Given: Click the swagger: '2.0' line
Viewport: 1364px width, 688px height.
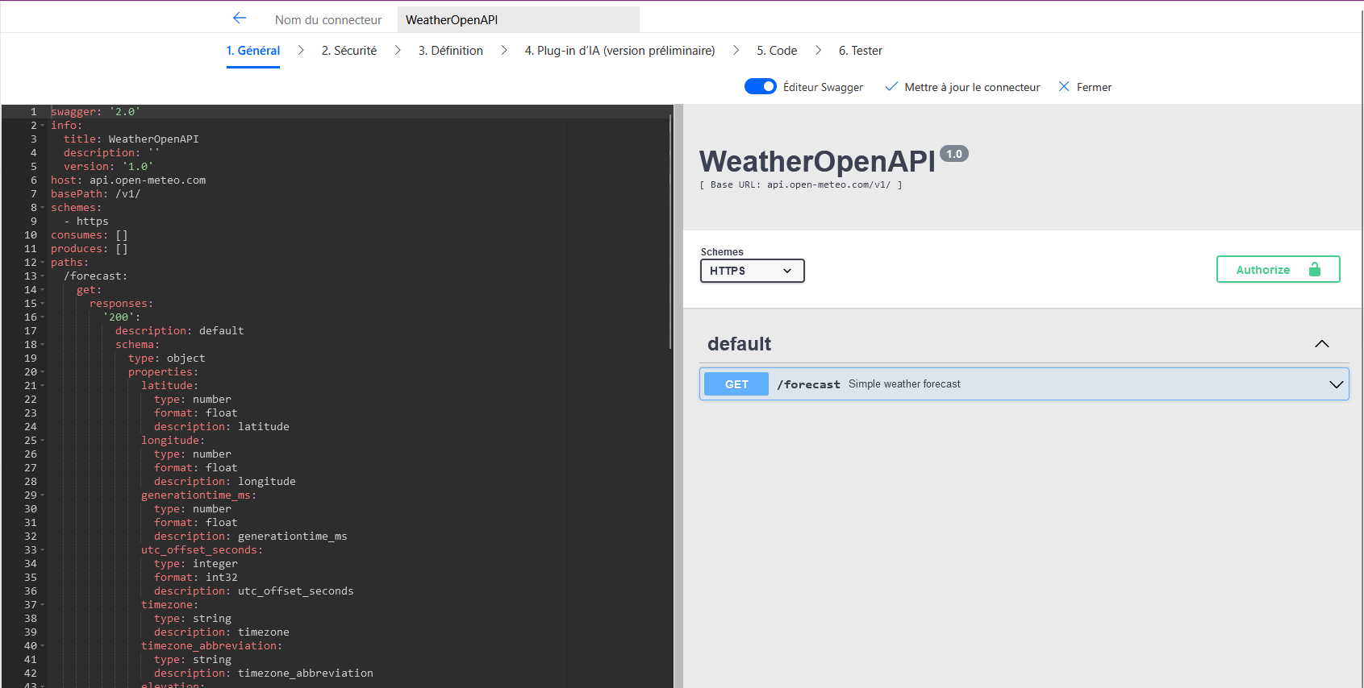Looking at the screenshot, I should (95, 112).
